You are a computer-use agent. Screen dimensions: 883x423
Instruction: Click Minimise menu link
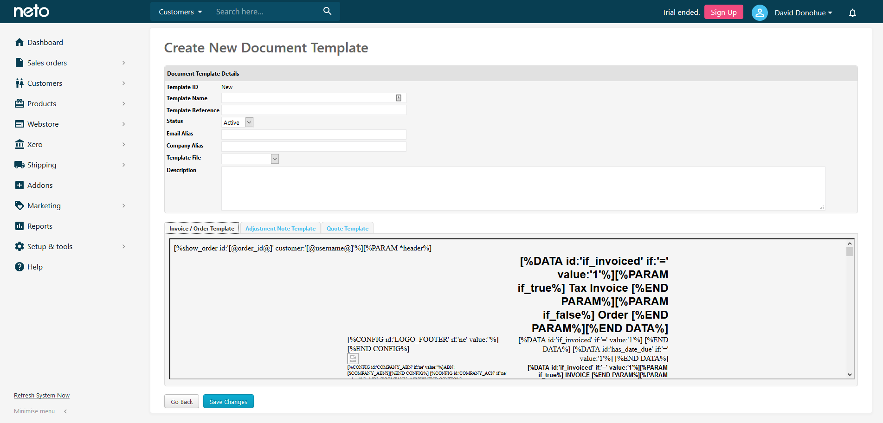[34, 411]
